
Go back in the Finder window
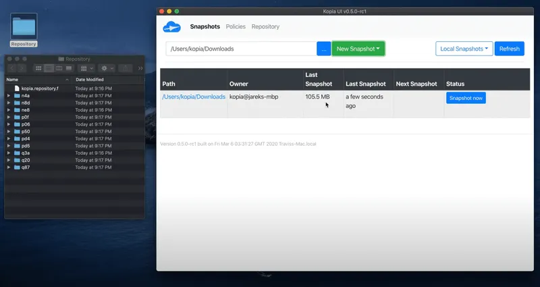[11, 68]
